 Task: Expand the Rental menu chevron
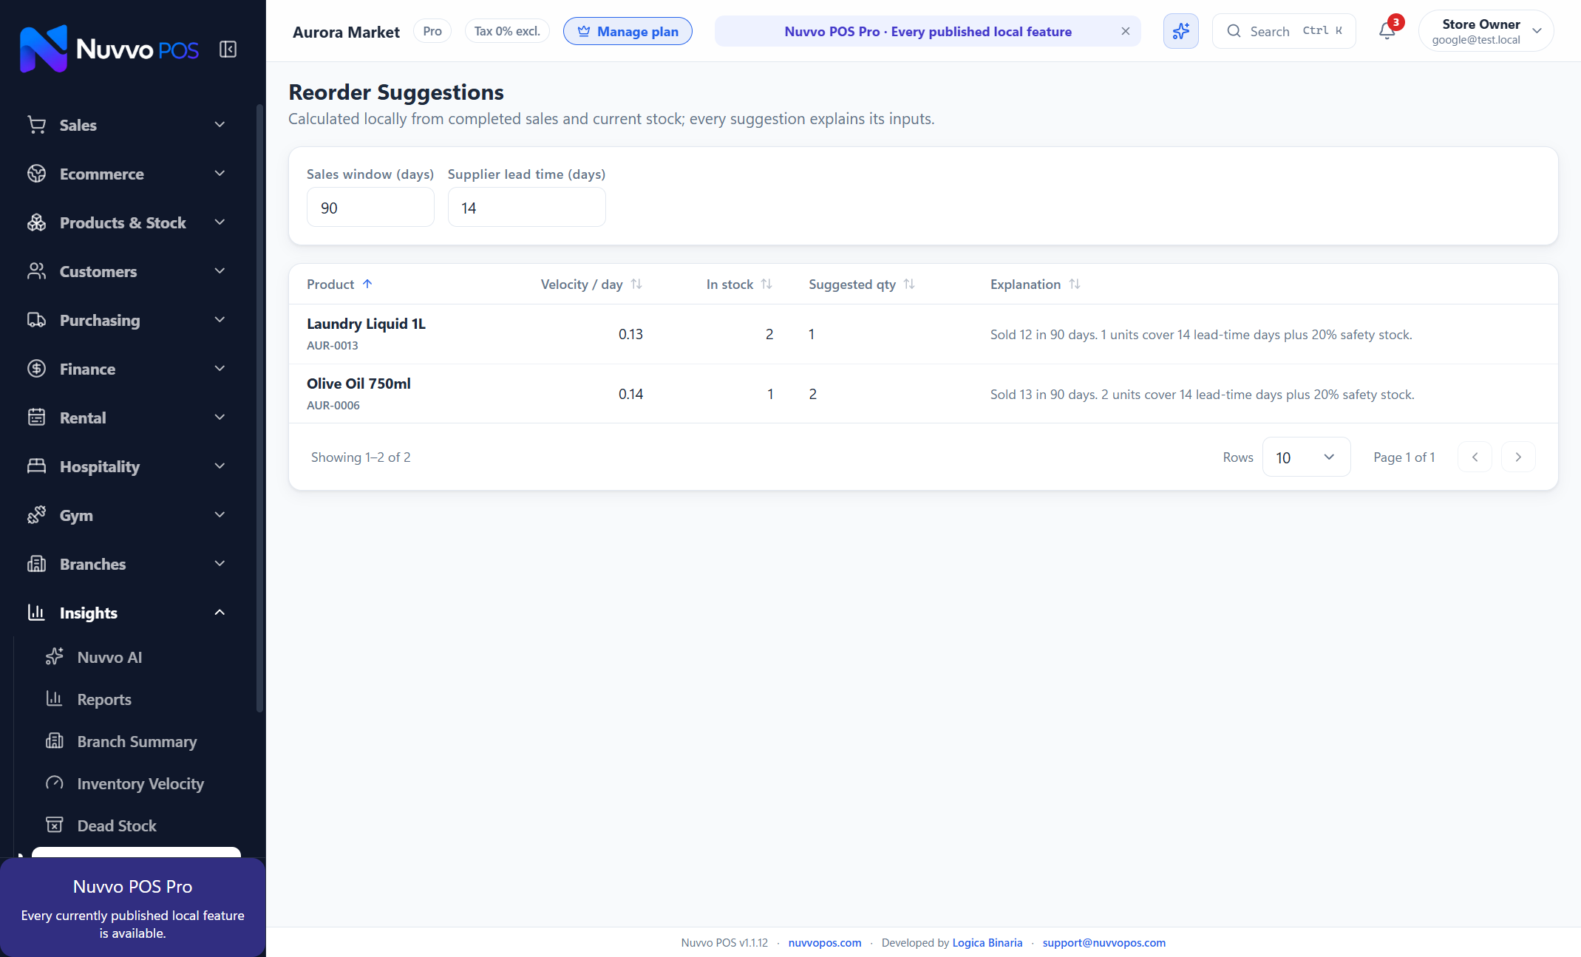click(220, 418)
